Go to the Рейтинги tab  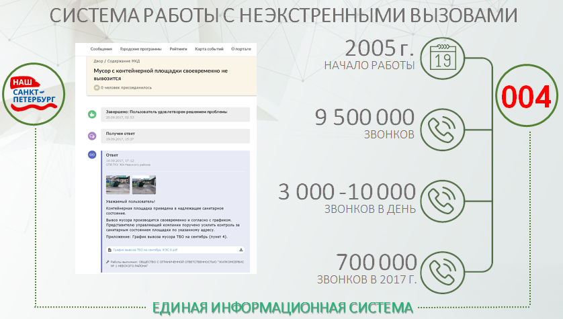pyautogui.click(x=178, y=49)
